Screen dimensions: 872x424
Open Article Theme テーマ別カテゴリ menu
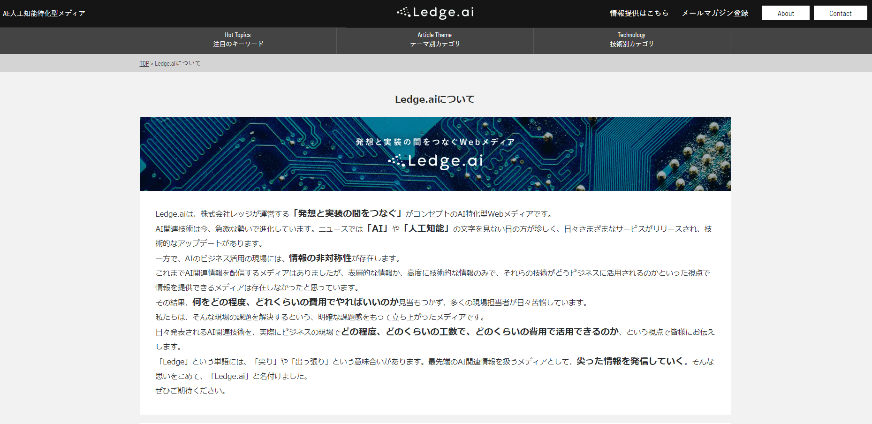tap(435, 40)
